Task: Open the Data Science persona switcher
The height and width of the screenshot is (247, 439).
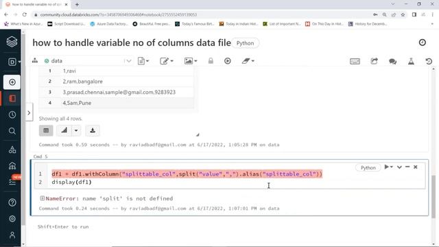Action: click(x=14, y=62)
